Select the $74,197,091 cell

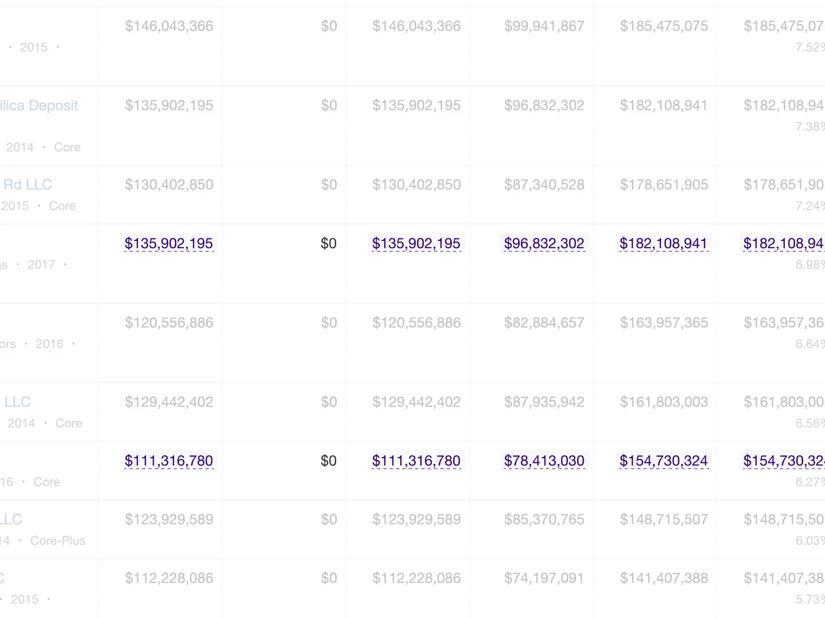tap(544, 578)
